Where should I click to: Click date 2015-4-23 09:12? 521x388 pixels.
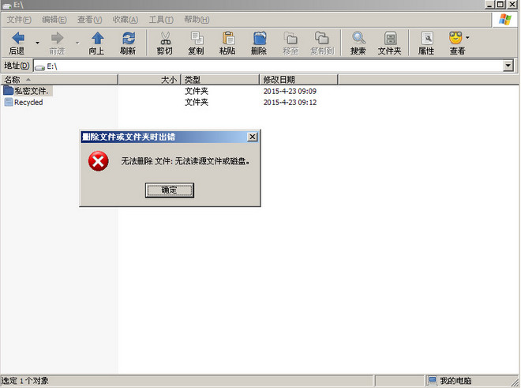tap(290, 103)
